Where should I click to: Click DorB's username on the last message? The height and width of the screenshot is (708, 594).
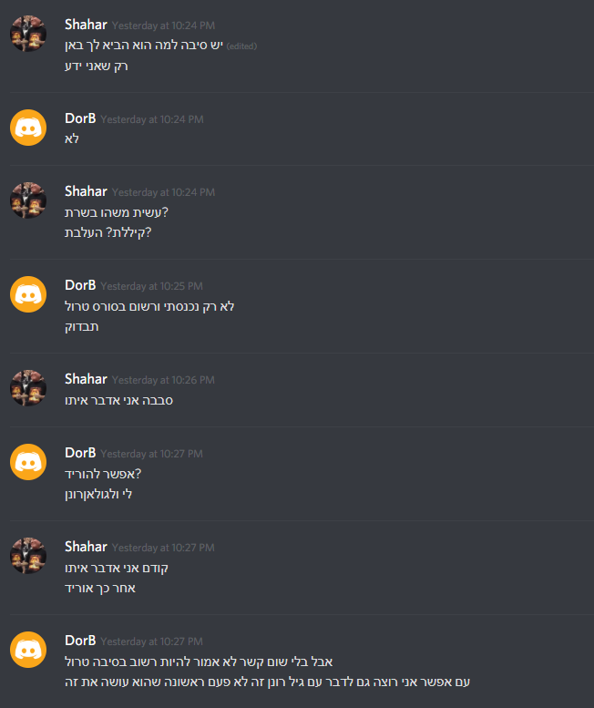coord(80,641)
